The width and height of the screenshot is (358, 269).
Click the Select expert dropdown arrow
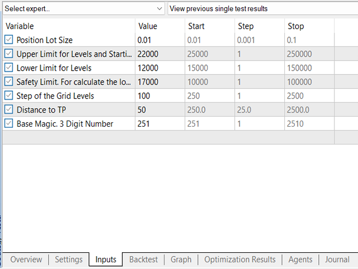[159, 9]
